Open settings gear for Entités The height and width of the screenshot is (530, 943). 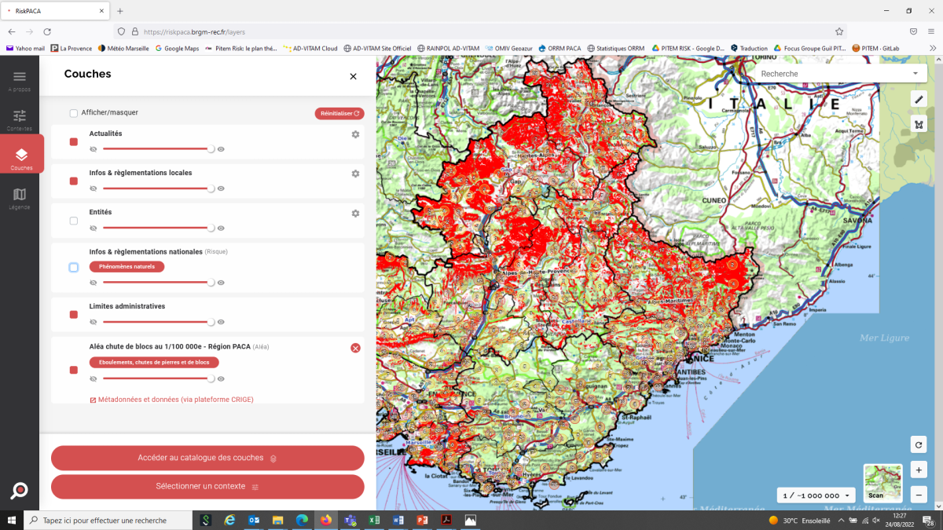pyautogui.click(x=355, y=213)
